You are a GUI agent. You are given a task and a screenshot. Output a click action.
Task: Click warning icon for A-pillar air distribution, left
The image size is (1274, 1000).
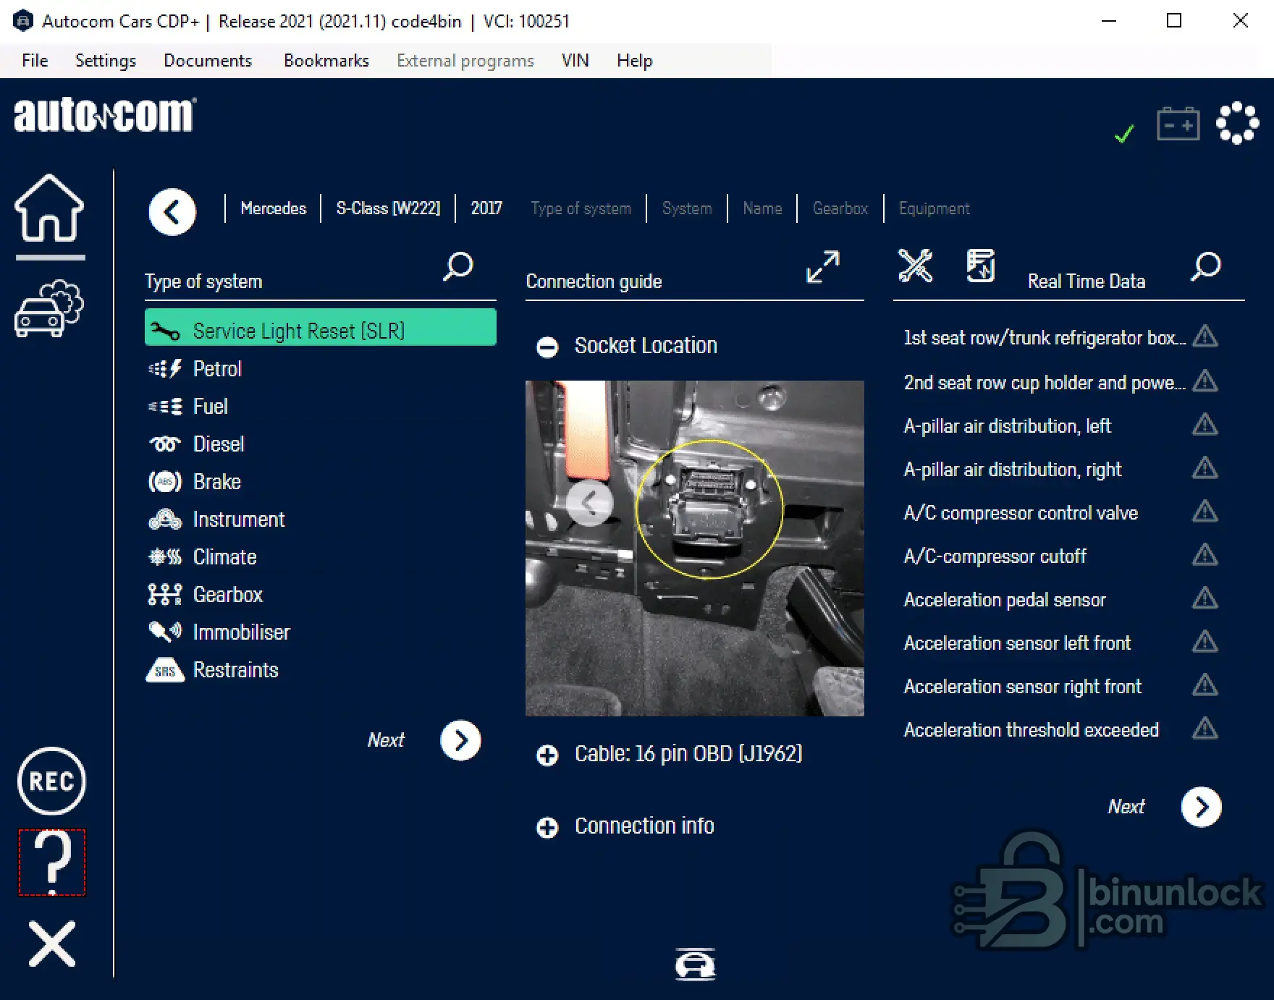[1205, 425]
